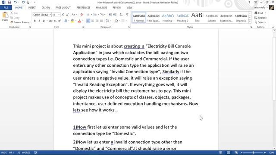Open the Font dialog launcher

(x=83, y=27)
